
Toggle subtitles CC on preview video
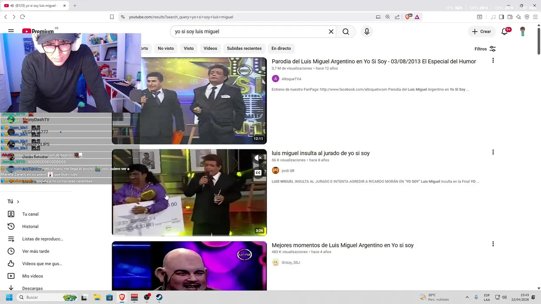(x=258, y=173)
